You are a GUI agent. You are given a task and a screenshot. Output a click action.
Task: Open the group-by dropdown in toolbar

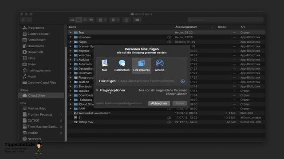(103, 20)
